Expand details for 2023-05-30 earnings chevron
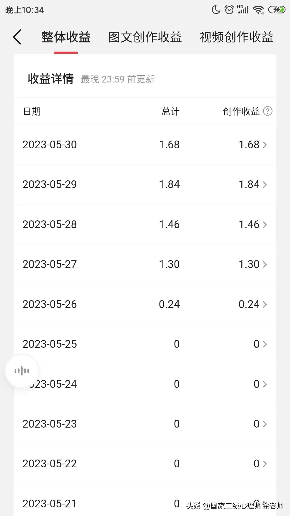This screenshot has width=290, height=516. [x=265, y=145]
